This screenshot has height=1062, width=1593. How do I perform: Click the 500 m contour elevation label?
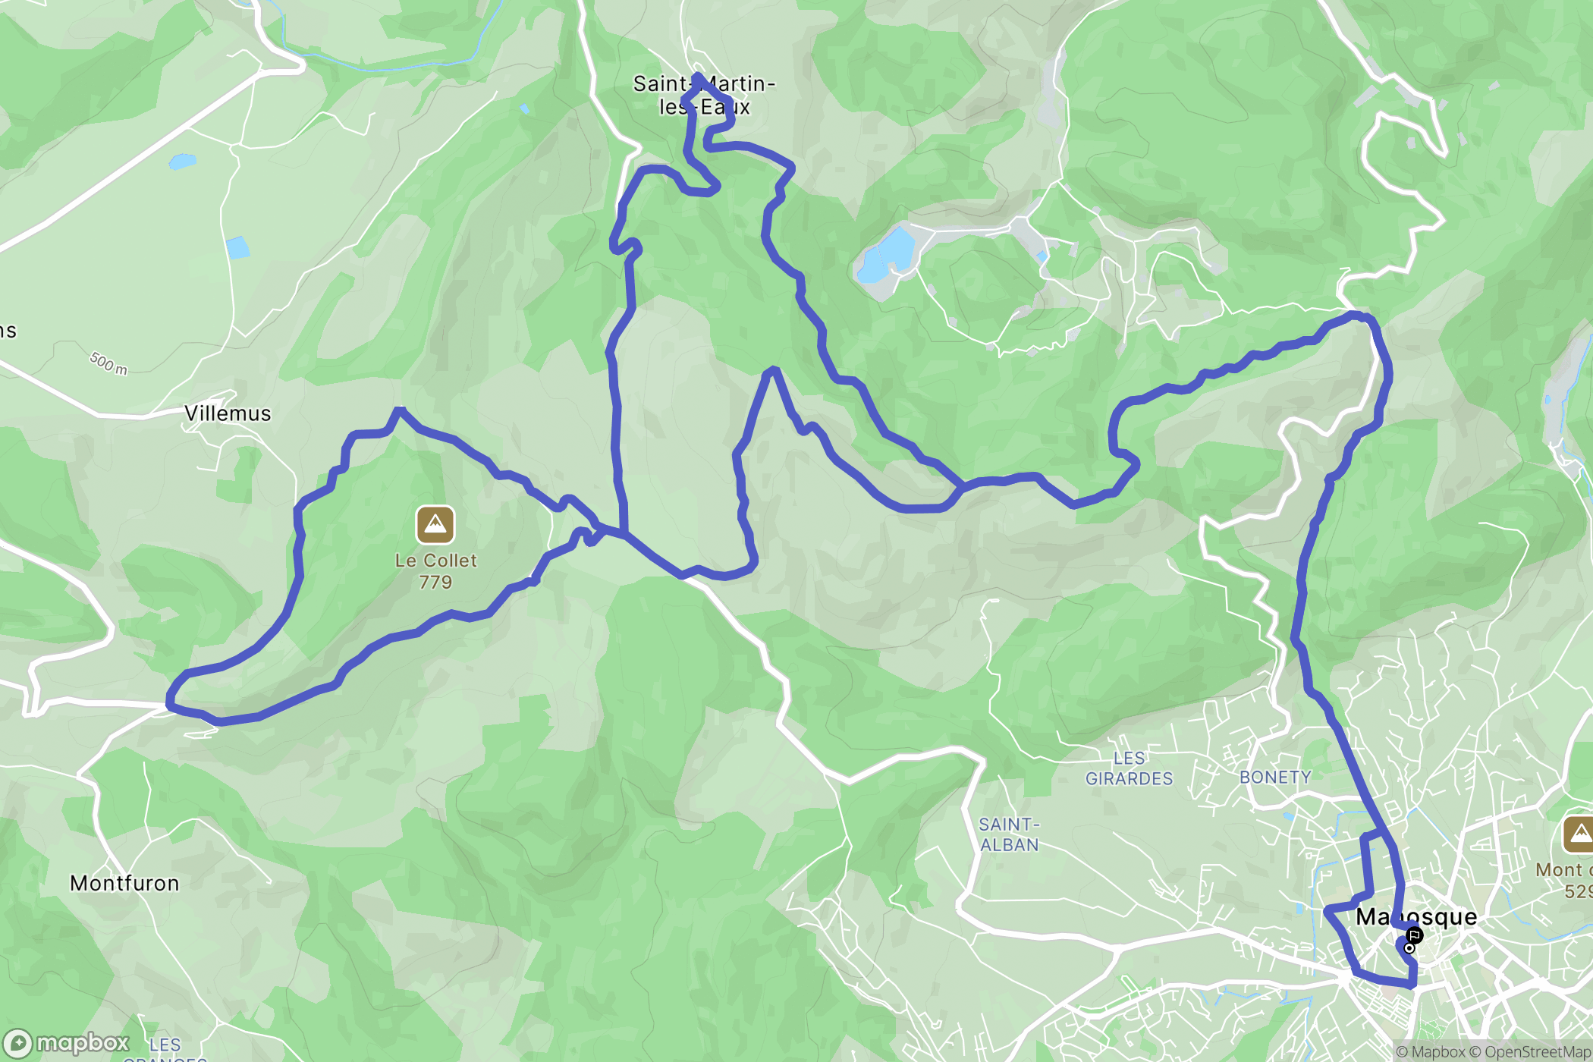pos(108,363)
